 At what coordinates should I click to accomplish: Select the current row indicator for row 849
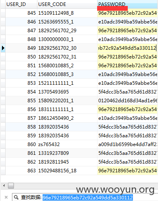tap(3, 48)
